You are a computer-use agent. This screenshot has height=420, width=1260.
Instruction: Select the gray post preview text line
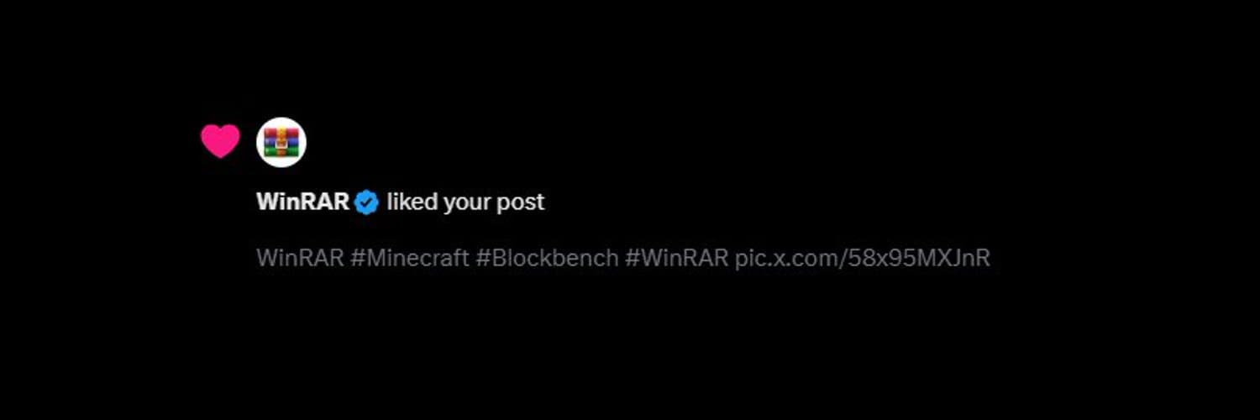(x=623, y=258)
